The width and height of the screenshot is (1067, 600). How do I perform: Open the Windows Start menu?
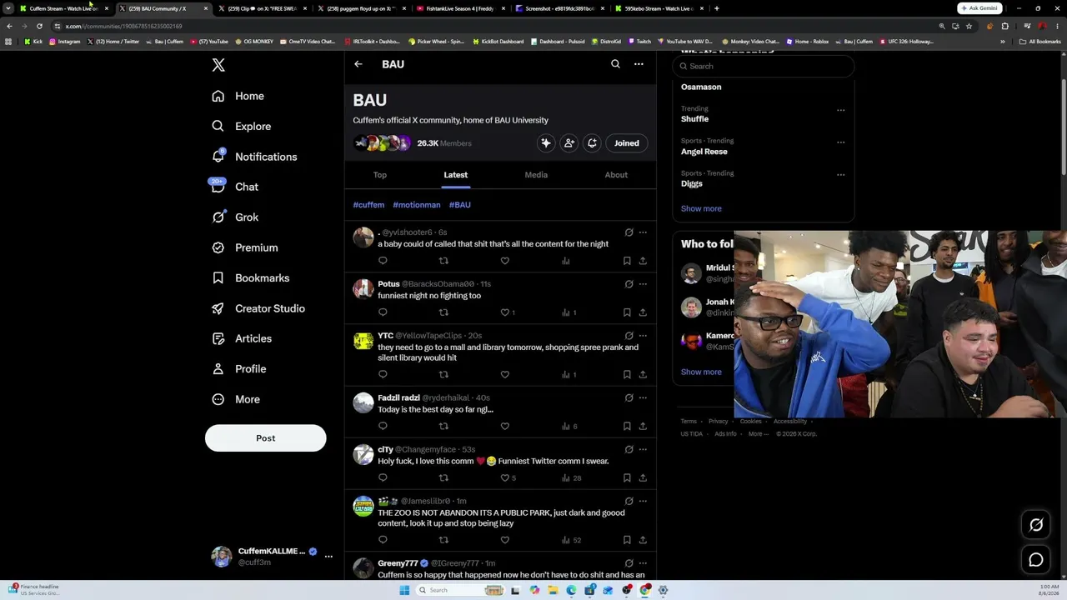pos(404,590)
